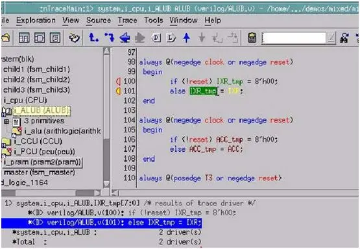Screen dimensions: 360x249
Task: Select highlighted message 'verilog/ALUB.v(101): else IXR_tmp = IXR;'
Action: (x=101, y=223)
